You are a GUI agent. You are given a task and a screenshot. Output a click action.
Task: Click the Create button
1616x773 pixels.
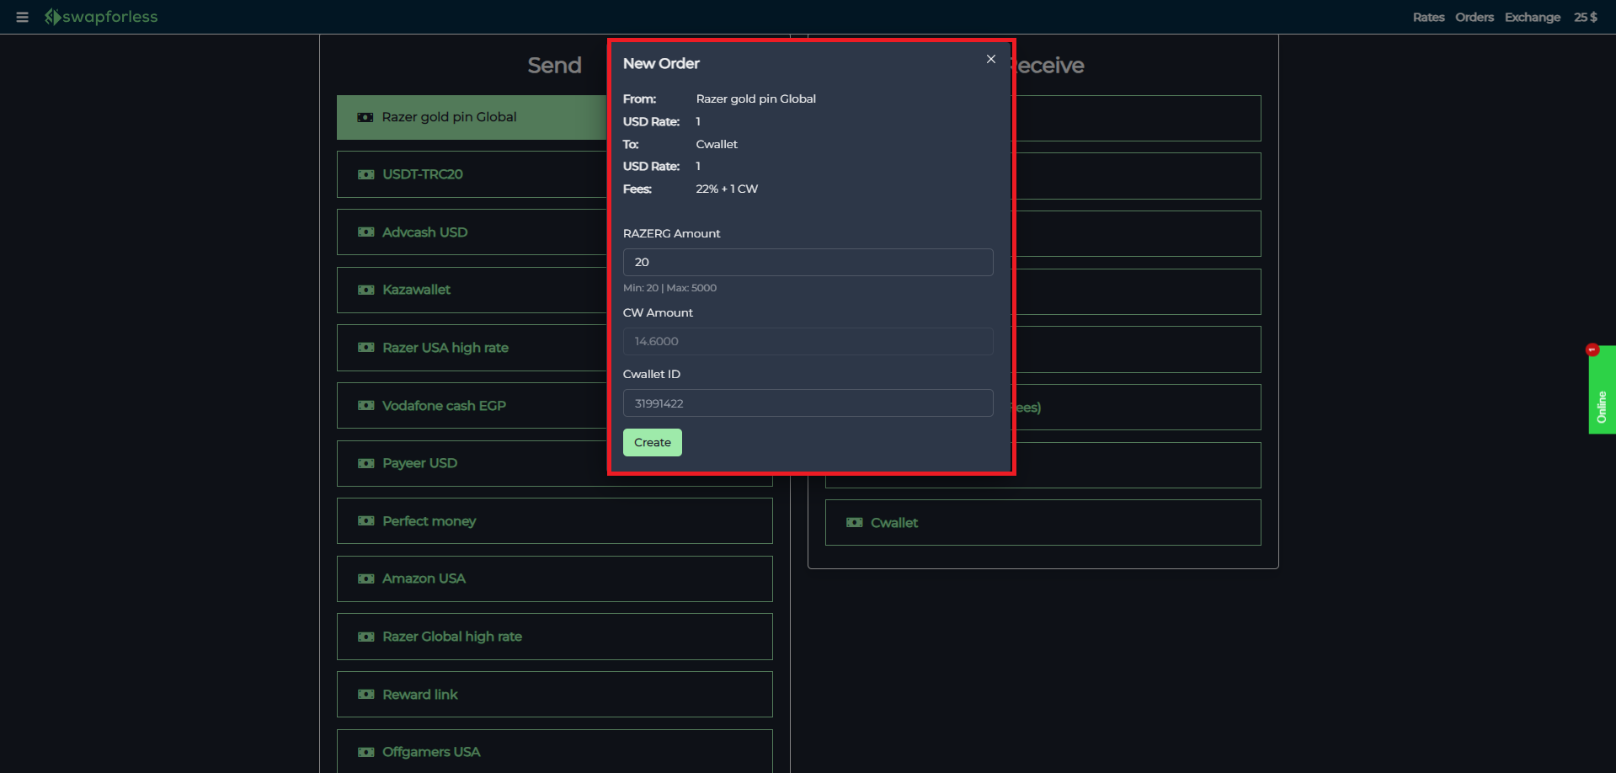click(653, 442)
